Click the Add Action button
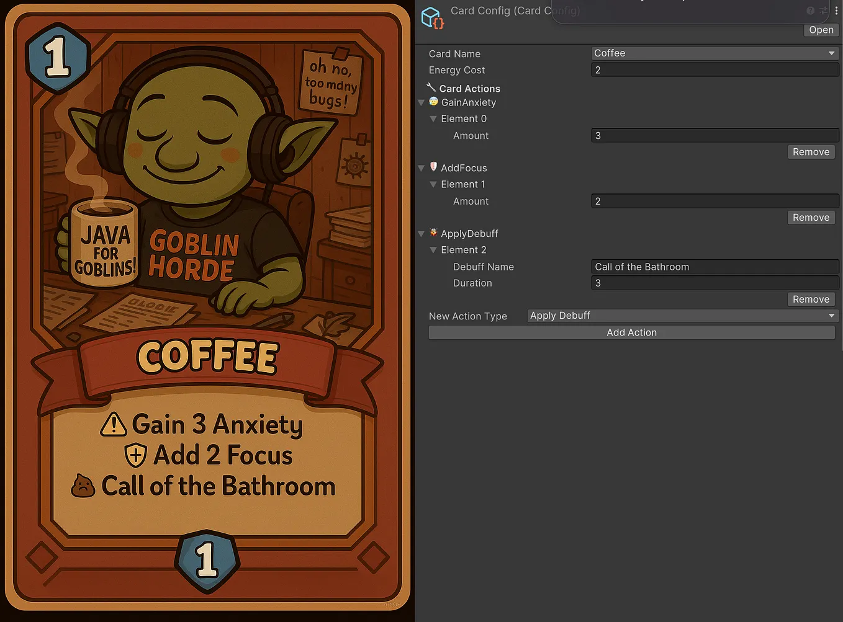Screen dimensions: 843x622 click(631, 332)
